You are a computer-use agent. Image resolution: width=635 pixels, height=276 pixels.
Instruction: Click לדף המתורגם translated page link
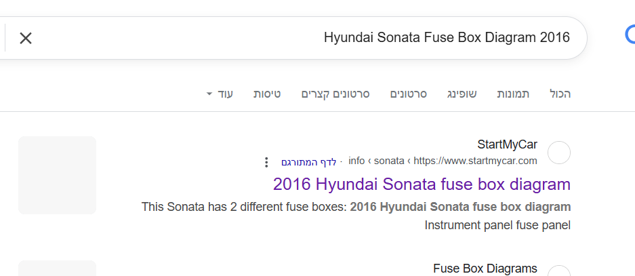click(309, 162)
